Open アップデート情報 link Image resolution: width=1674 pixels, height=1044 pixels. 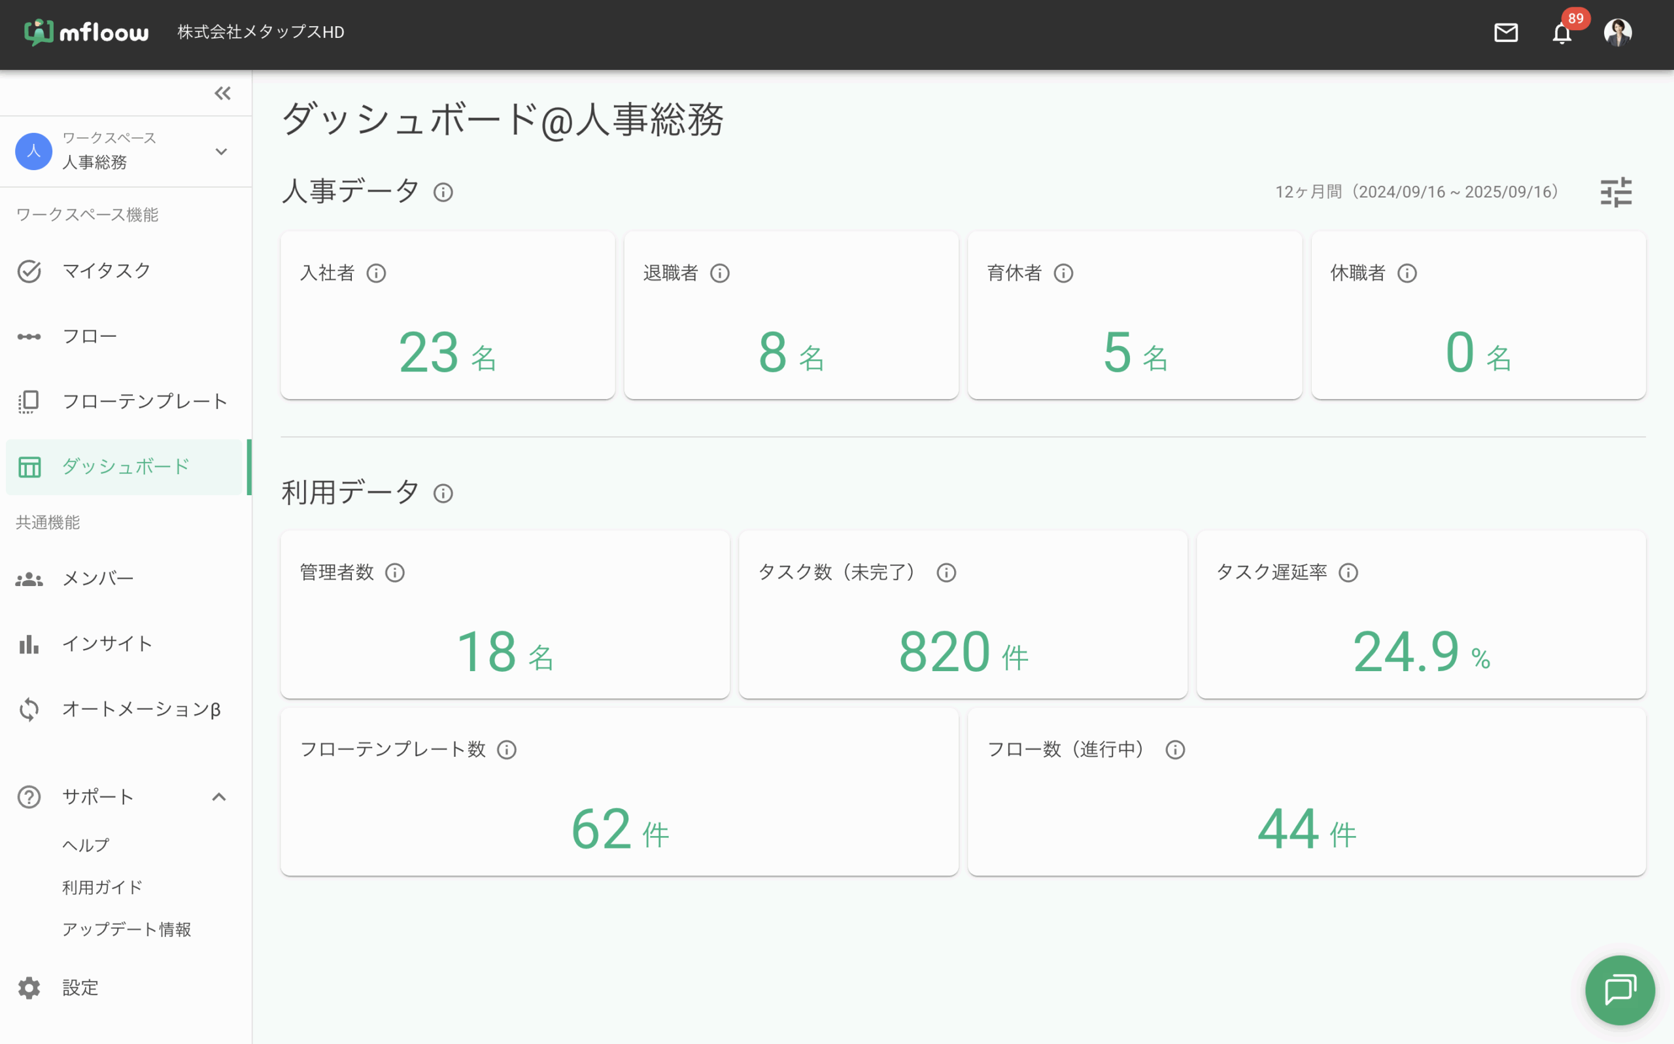(126, 930)
